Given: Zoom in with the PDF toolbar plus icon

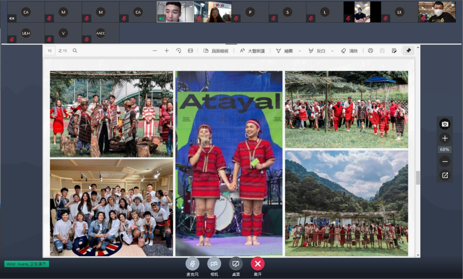Looking at the screenshot, I should pos(167,51).
